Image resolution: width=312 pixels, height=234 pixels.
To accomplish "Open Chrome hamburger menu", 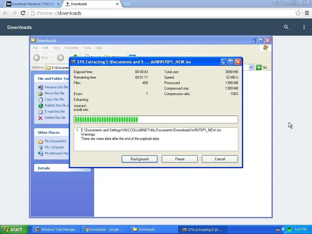I will tap(307, 13).
